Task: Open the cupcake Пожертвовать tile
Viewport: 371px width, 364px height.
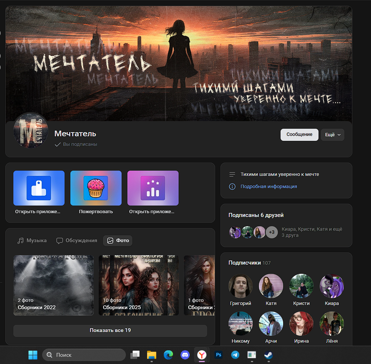Action: click(96, 188)
